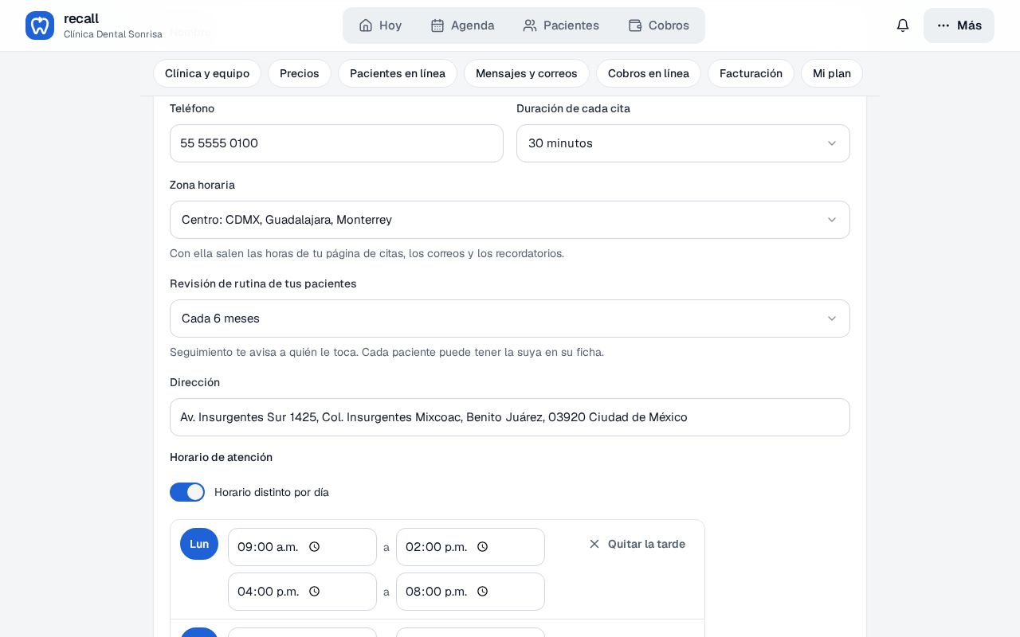Expand Revisión de rutina dropdown
The width and height of the screenshot is (1020, 637).
tap(510, 318)
